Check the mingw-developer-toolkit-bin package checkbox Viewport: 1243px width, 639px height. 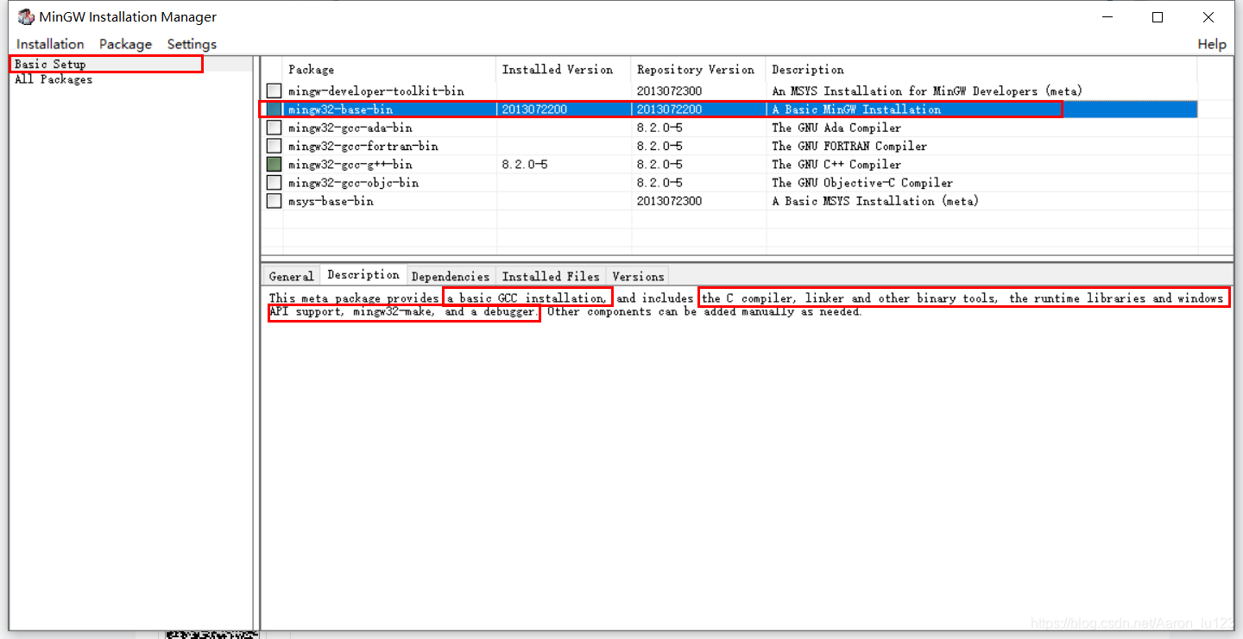(x=274, y=91)
